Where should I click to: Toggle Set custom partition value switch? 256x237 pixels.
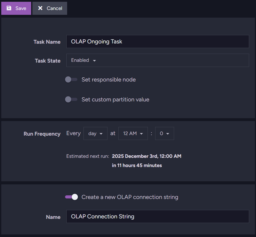coord(71,99)
